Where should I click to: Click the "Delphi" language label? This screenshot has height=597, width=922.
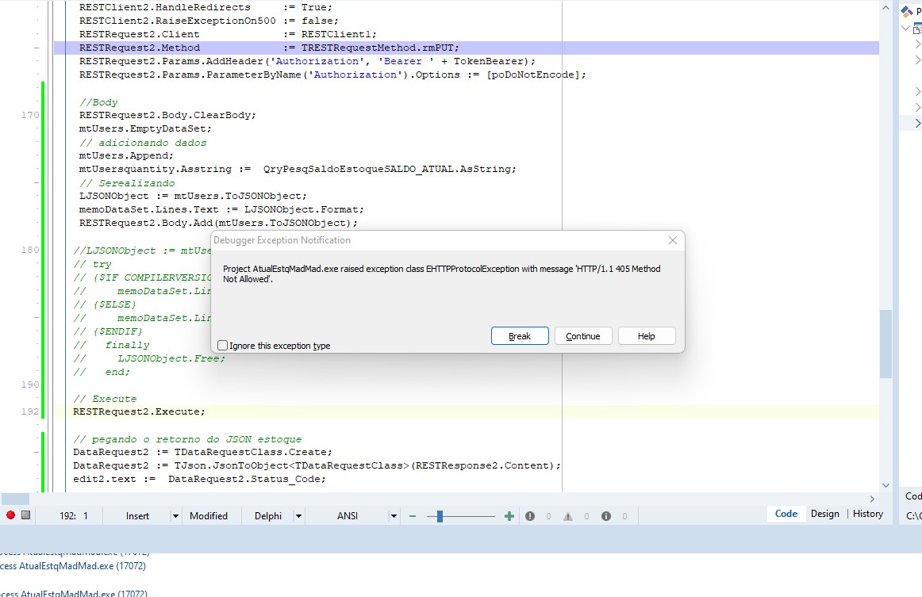click(268, 516)
